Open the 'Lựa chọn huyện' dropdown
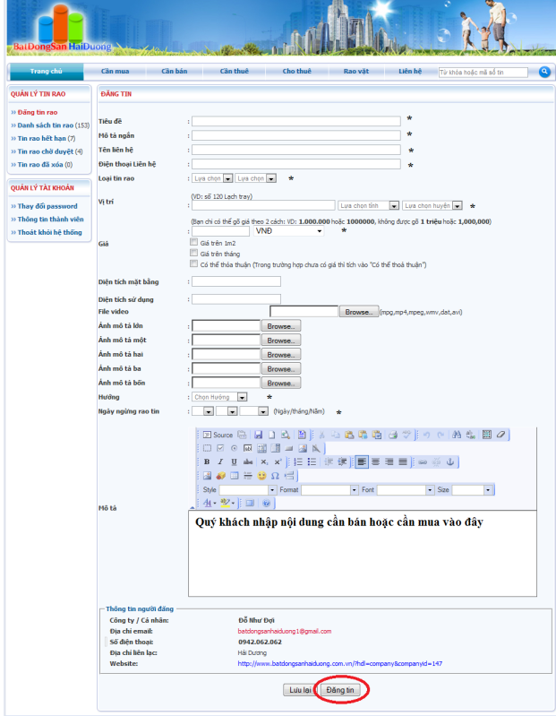 (x=432, y=206)
